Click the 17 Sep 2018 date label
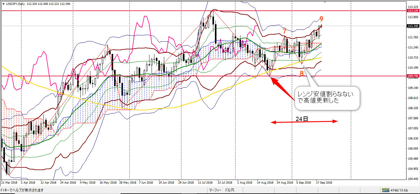Screen dimensions: 420x194 coord(324,182)
